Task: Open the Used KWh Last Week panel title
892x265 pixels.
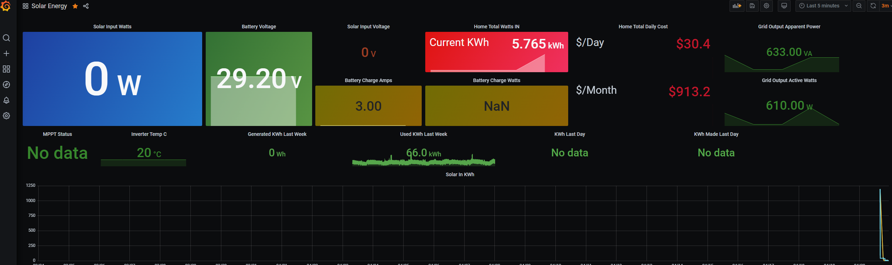Action: (423, 134)
